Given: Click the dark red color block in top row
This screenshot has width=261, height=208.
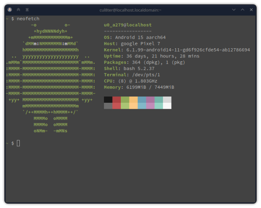Looking at the screenshot, I should pos(116,99).
